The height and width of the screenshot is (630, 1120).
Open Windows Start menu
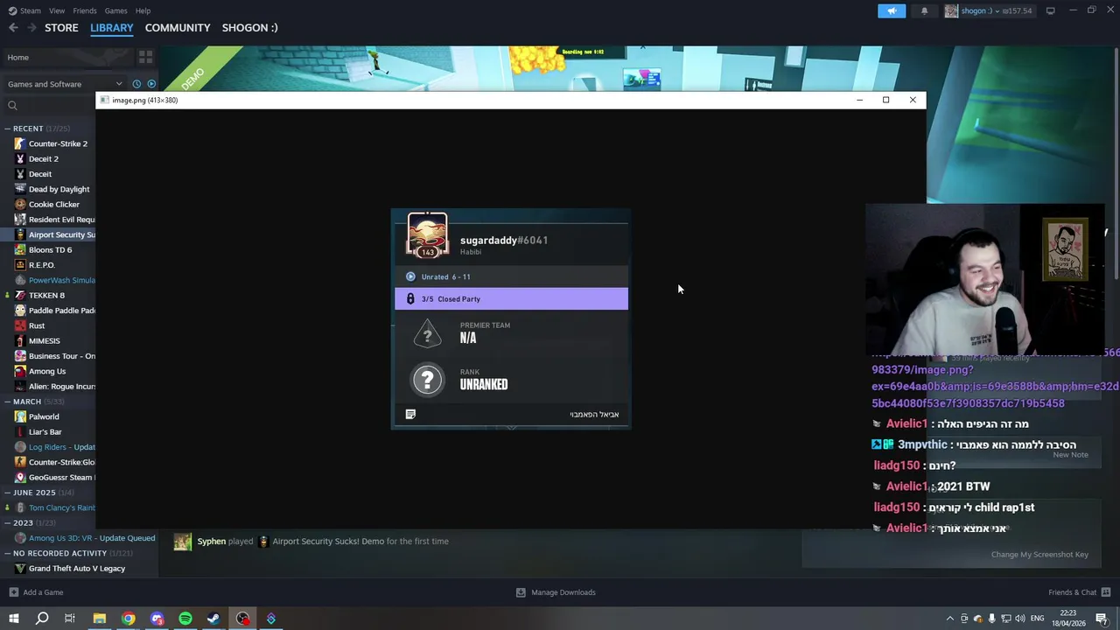click(13, 619)
